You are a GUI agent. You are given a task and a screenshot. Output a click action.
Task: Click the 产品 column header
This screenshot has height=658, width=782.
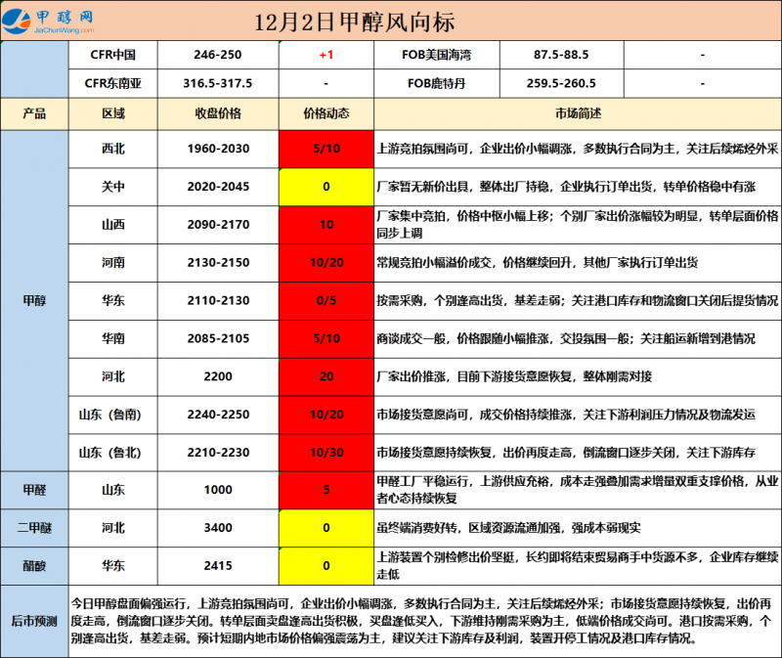tap(34, 113)
